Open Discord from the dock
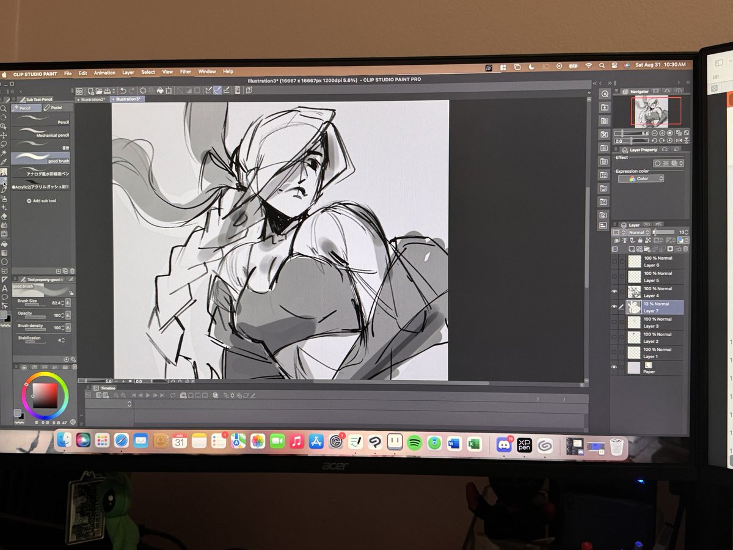This screenshot has height=550, width=733. tap(505, 444)
